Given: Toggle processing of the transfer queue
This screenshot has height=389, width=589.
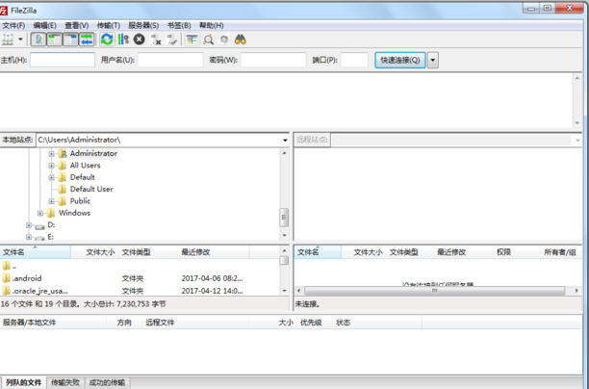Looking at the screenshot, I should coord(123,39).
